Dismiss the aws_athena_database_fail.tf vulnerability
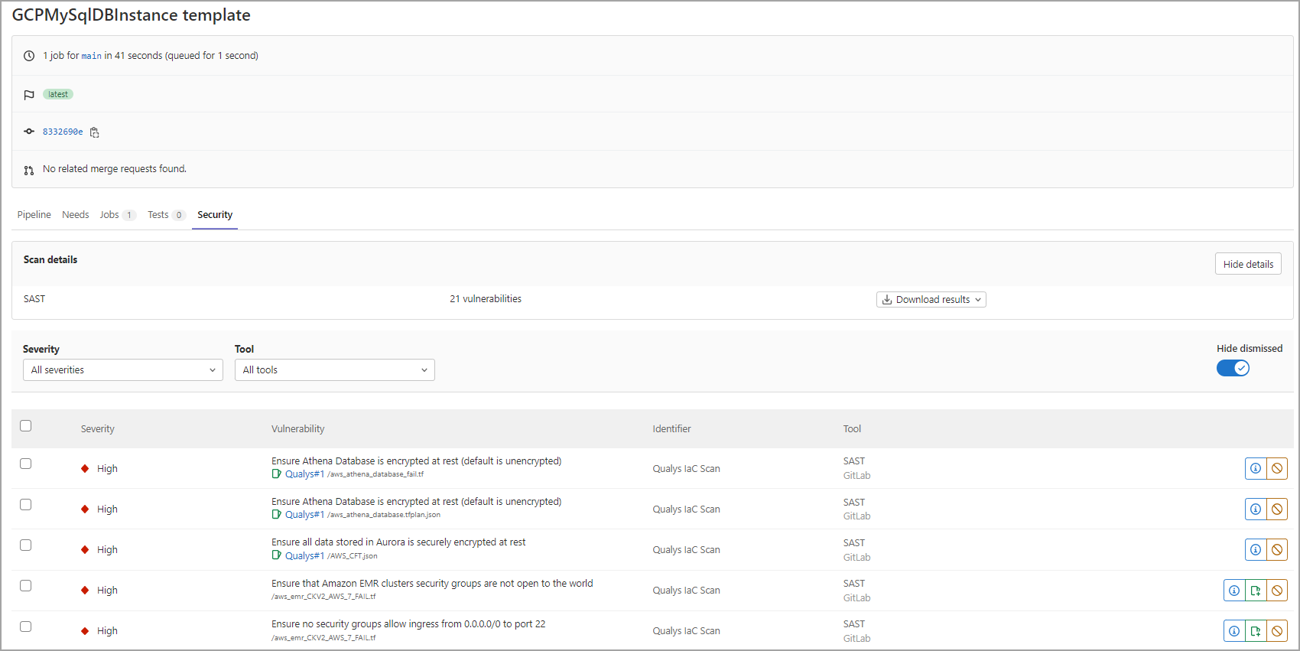Viewport: 1300px width, 651px height. click(1277, 468)
